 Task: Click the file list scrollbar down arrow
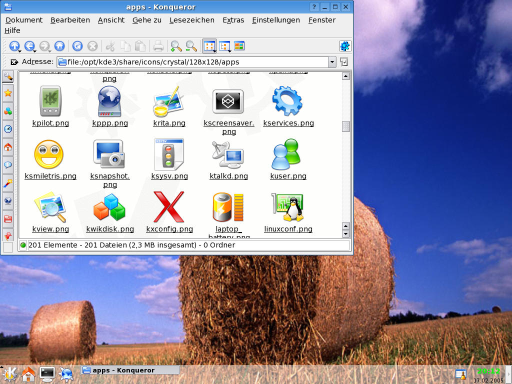346,234
